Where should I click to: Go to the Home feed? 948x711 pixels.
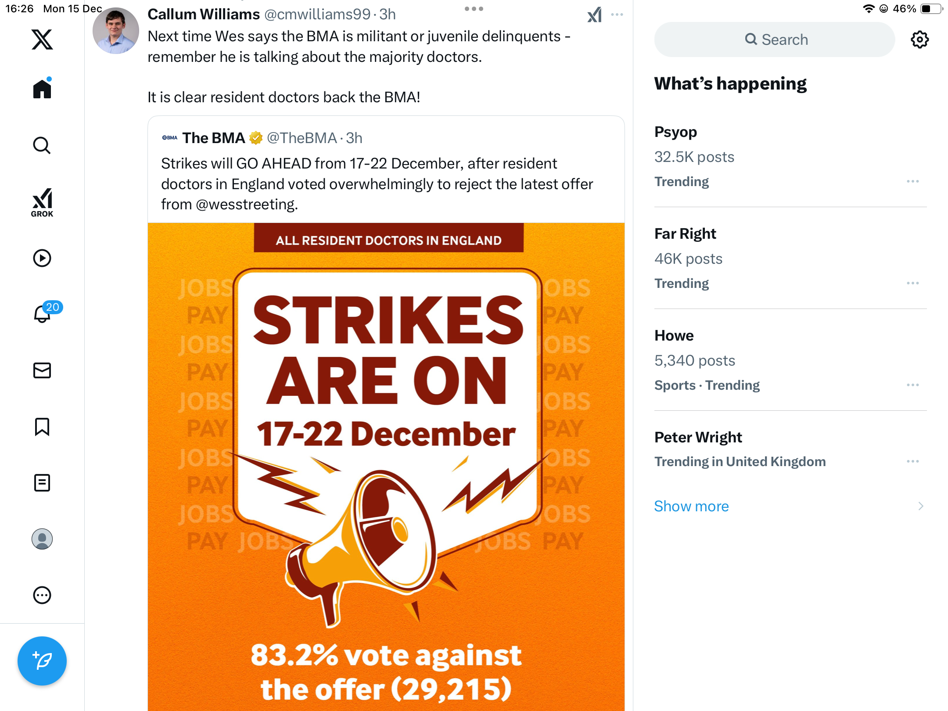click(x=42, y=89)
